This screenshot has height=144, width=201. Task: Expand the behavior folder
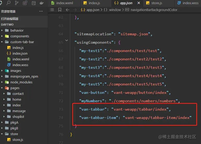tap(2, 30)
